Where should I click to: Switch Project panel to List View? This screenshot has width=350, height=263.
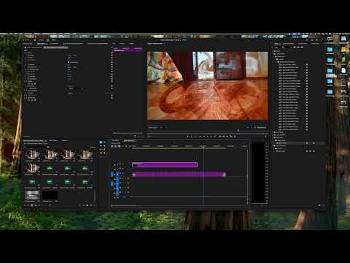28,205
